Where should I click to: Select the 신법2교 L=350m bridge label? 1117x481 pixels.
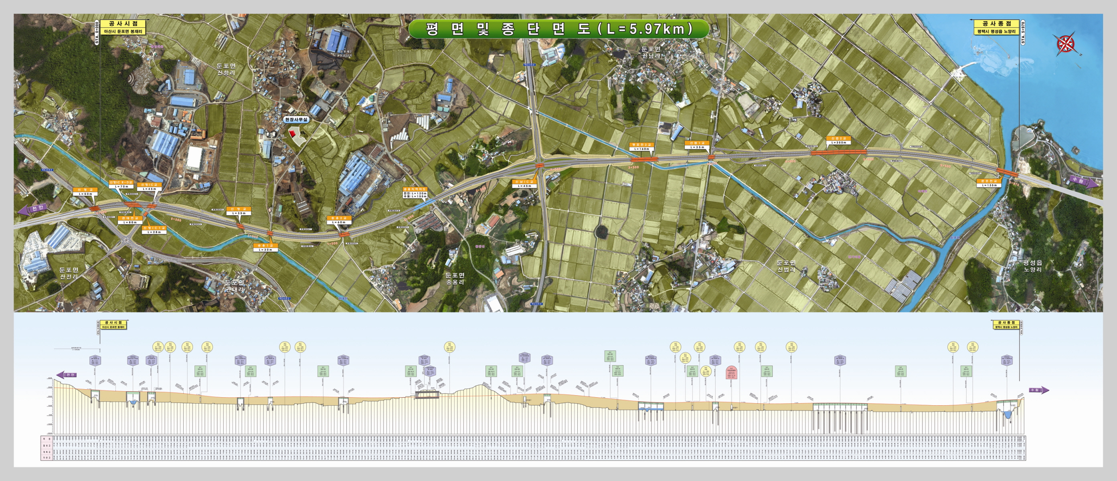coord(838,140)
